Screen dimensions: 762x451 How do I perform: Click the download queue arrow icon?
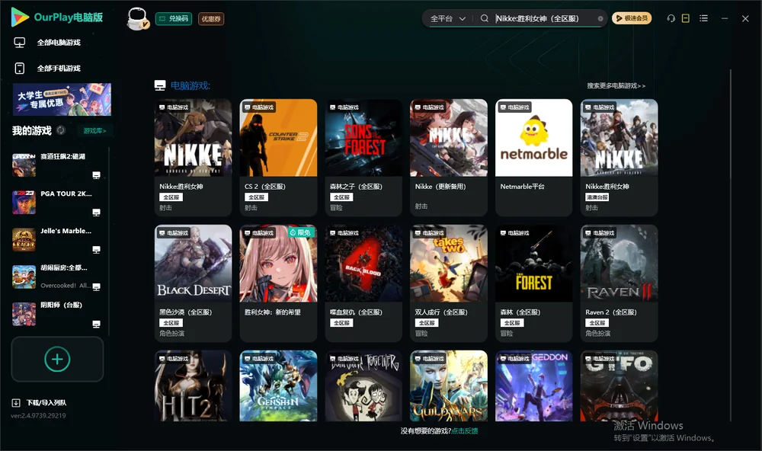[15, 402]
